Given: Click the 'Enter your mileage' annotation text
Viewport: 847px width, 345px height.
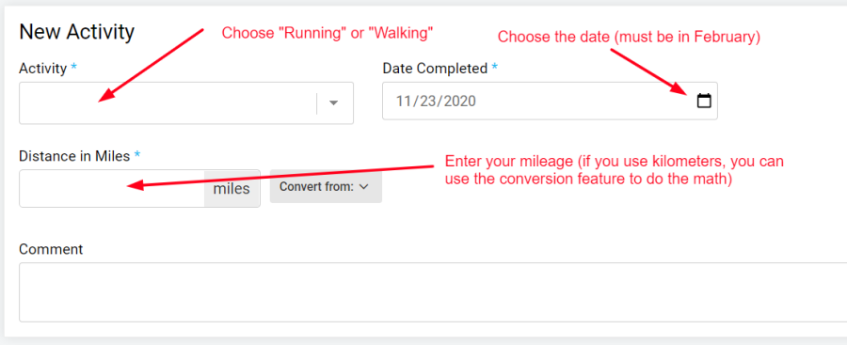Looking at the screenshot, I should tap(615, 170).
